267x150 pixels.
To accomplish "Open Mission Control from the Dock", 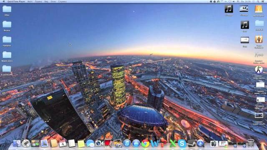I will coord(35,143).
